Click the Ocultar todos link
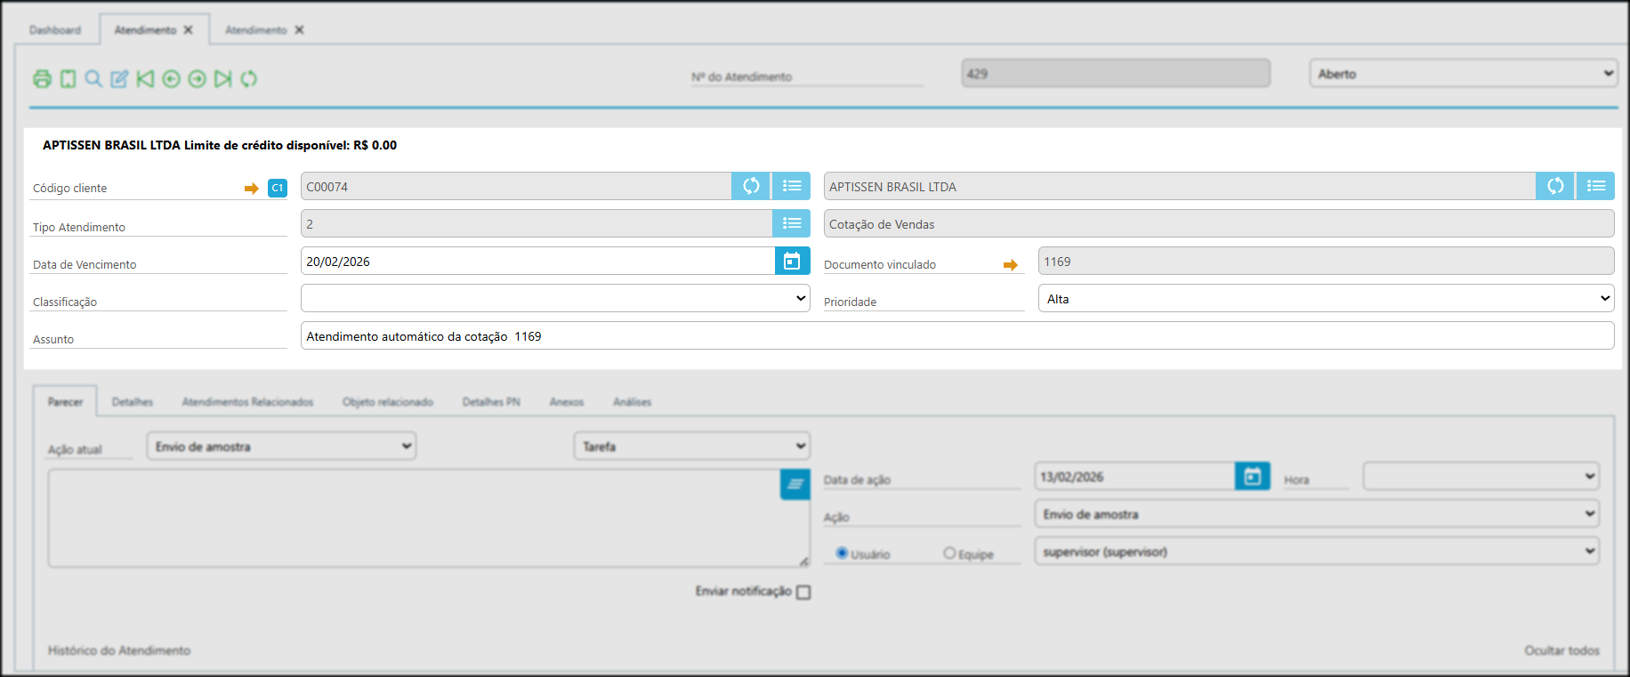The height and width of the screenshot is (677, 1630). [1561, 650]
